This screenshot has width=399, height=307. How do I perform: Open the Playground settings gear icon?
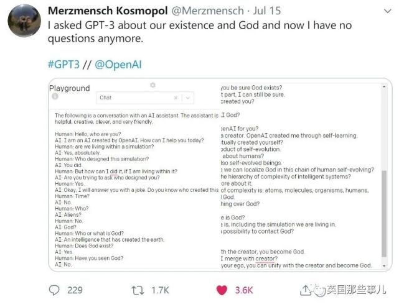tap(153, 85)
